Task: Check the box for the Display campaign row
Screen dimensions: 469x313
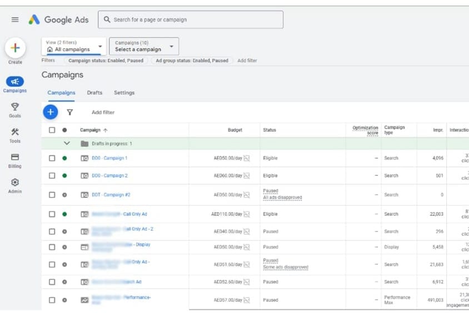Action: coord(52,247)
